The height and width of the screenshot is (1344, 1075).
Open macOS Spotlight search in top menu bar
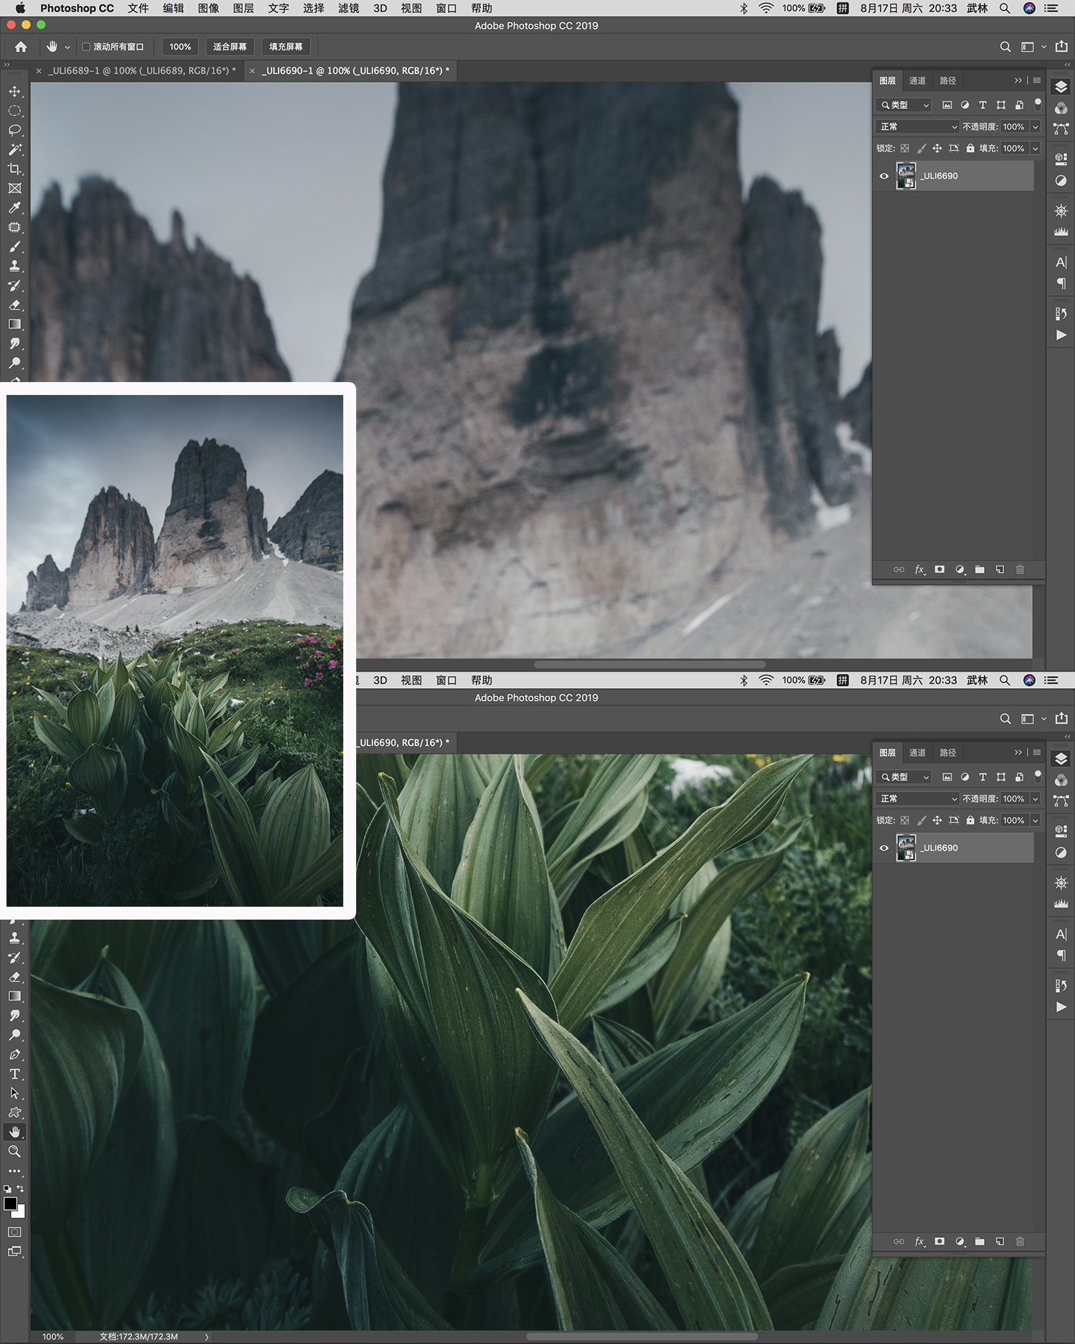point(1005,8)
